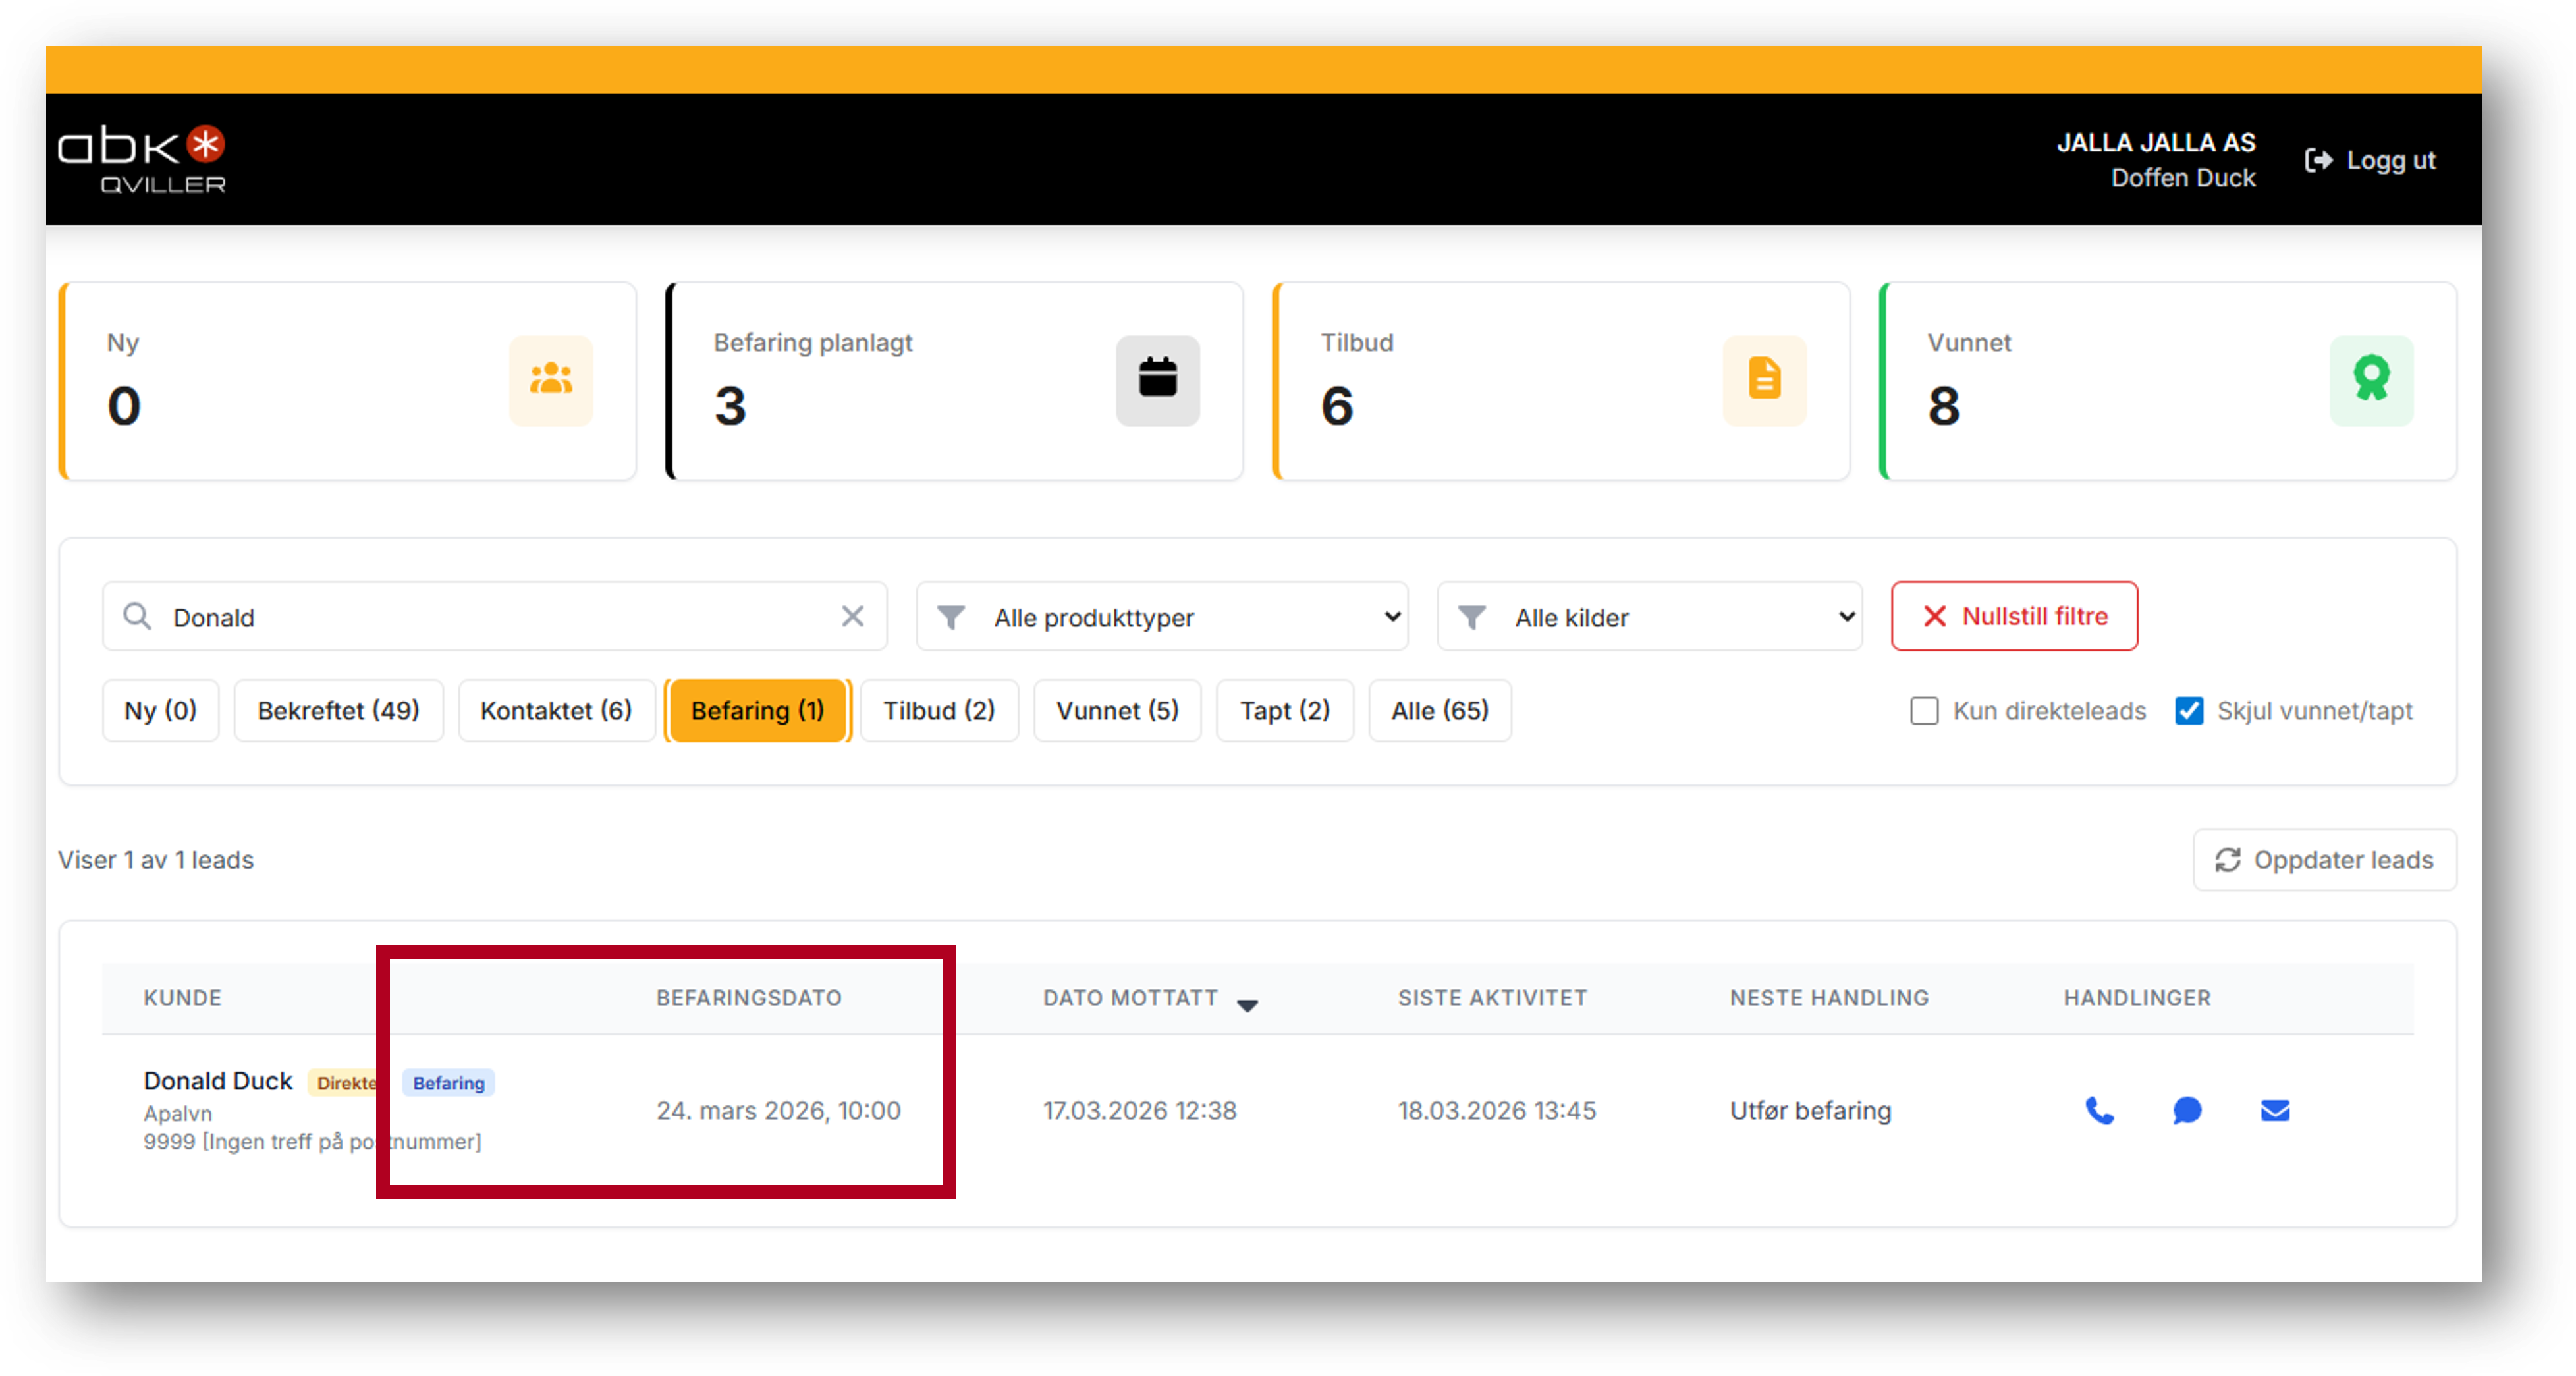
Task: Click the calendar icon on Befaring planlagt card
Action: pyautogui.click(x=1157, y=380)
